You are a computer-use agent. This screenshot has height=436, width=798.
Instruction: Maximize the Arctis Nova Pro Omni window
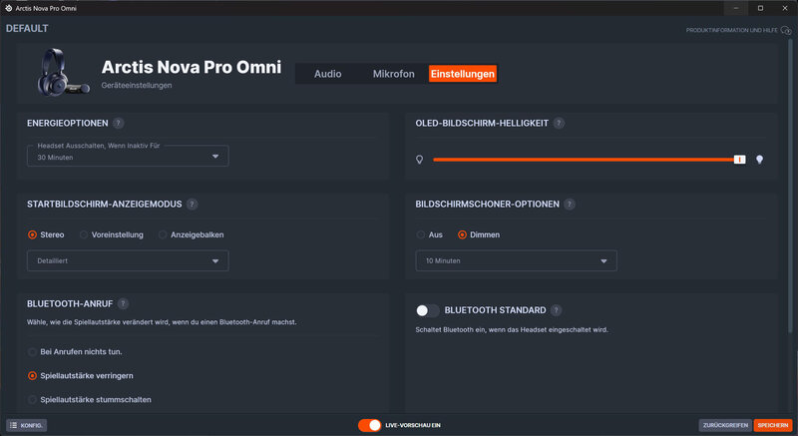(x=760, y=8)
